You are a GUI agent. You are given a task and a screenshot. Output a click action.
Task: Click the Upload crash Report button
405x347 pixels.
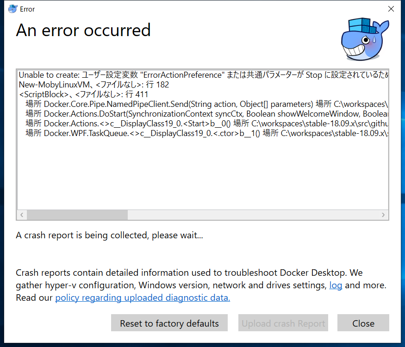point(283,323)
